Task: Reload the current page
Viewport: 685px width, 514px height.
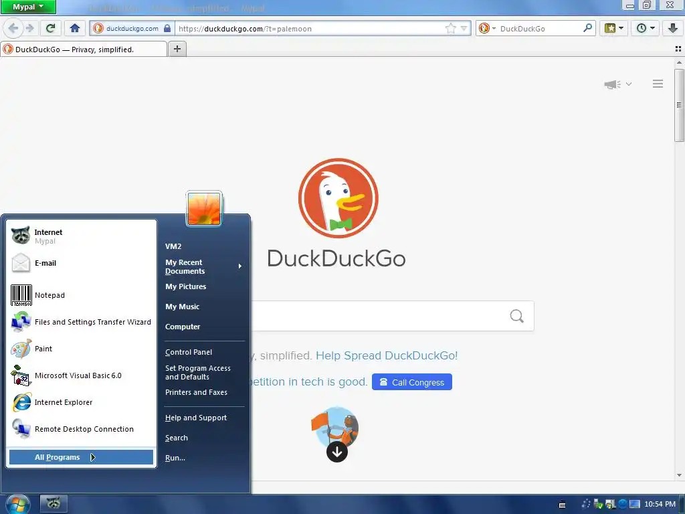Action: tap(51, 28)
